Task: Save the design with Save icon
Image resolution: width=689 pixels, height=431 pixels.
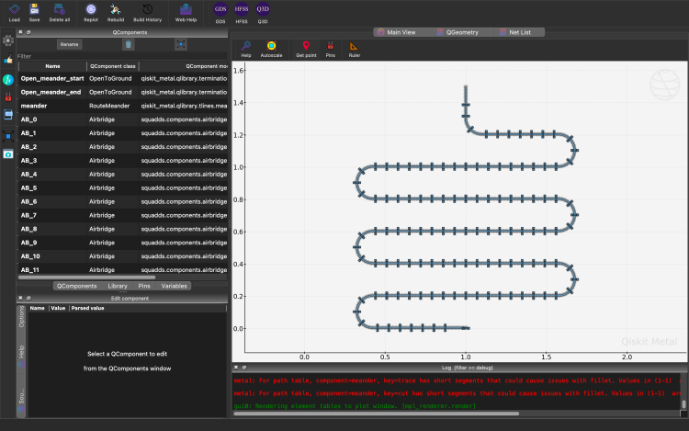Action: coord(34,13)
